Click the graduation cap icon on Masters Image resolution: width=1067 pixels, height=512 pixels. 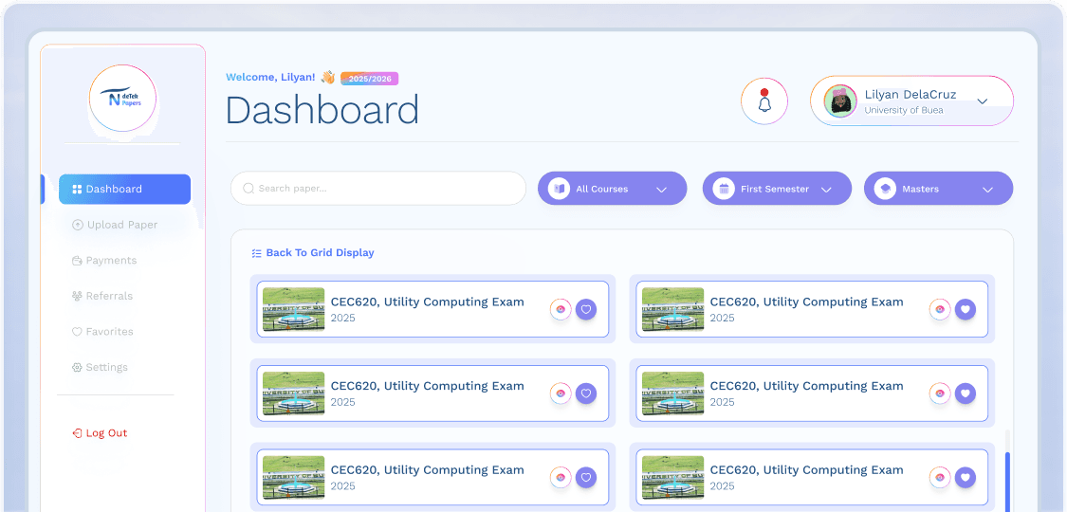[x=884, y=189]
